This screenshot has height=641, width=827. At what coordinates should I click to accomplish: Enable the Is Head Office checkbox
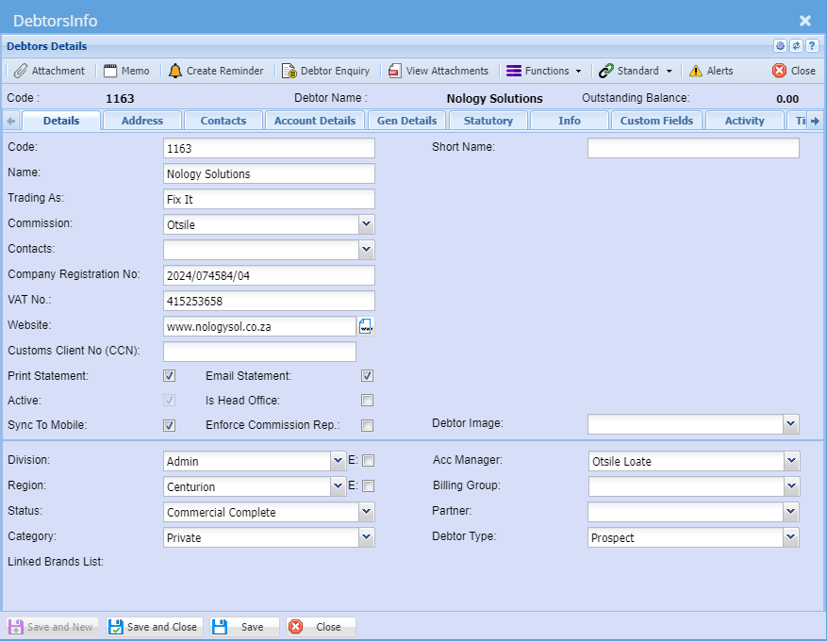[x=367, y=401]
